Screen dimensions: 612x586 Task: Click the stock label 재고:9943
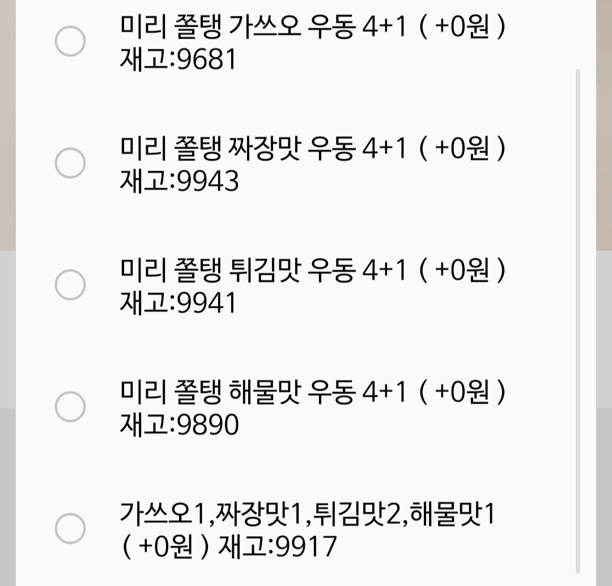(179, 182)
